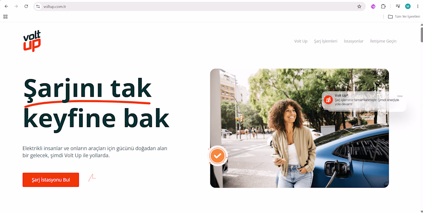The height and width of the screenshot is (213, 423).
Task: Open the Volt Up menu item
Action: [x=301, y=41]
